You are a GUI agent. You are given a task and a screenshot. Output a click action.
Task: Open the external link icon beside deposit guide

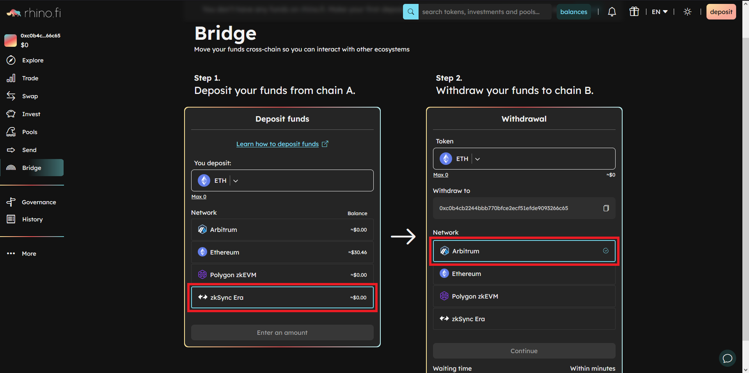[x=325, y=144]
